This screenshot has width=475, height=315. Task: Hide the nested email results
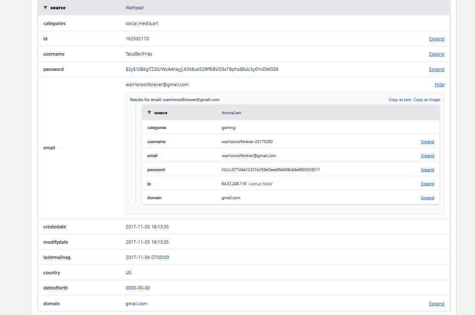coord(439,84)
